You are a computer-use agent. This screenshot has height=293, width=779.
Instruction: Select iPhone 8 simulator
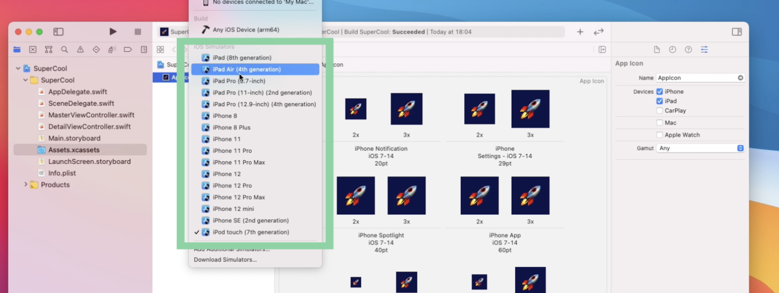pyautogui.click(x=255, y=116)
